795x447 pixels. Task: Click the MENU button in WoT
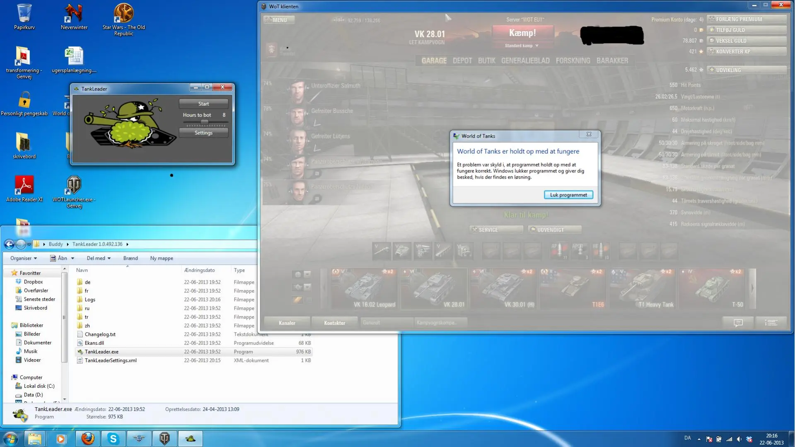pos(279,19)
